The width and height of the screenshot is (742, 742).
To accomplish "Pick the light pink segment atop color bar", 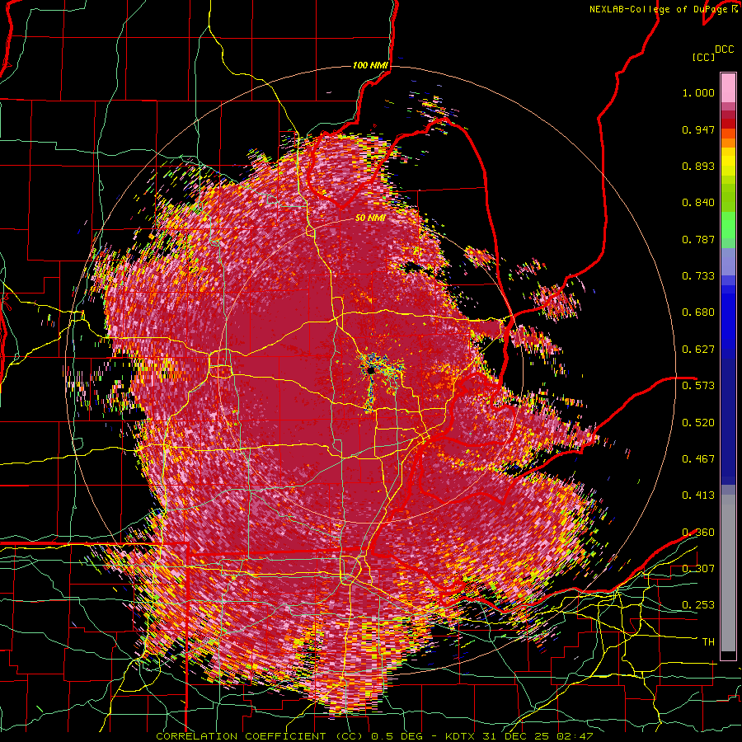I will point(728,87).
